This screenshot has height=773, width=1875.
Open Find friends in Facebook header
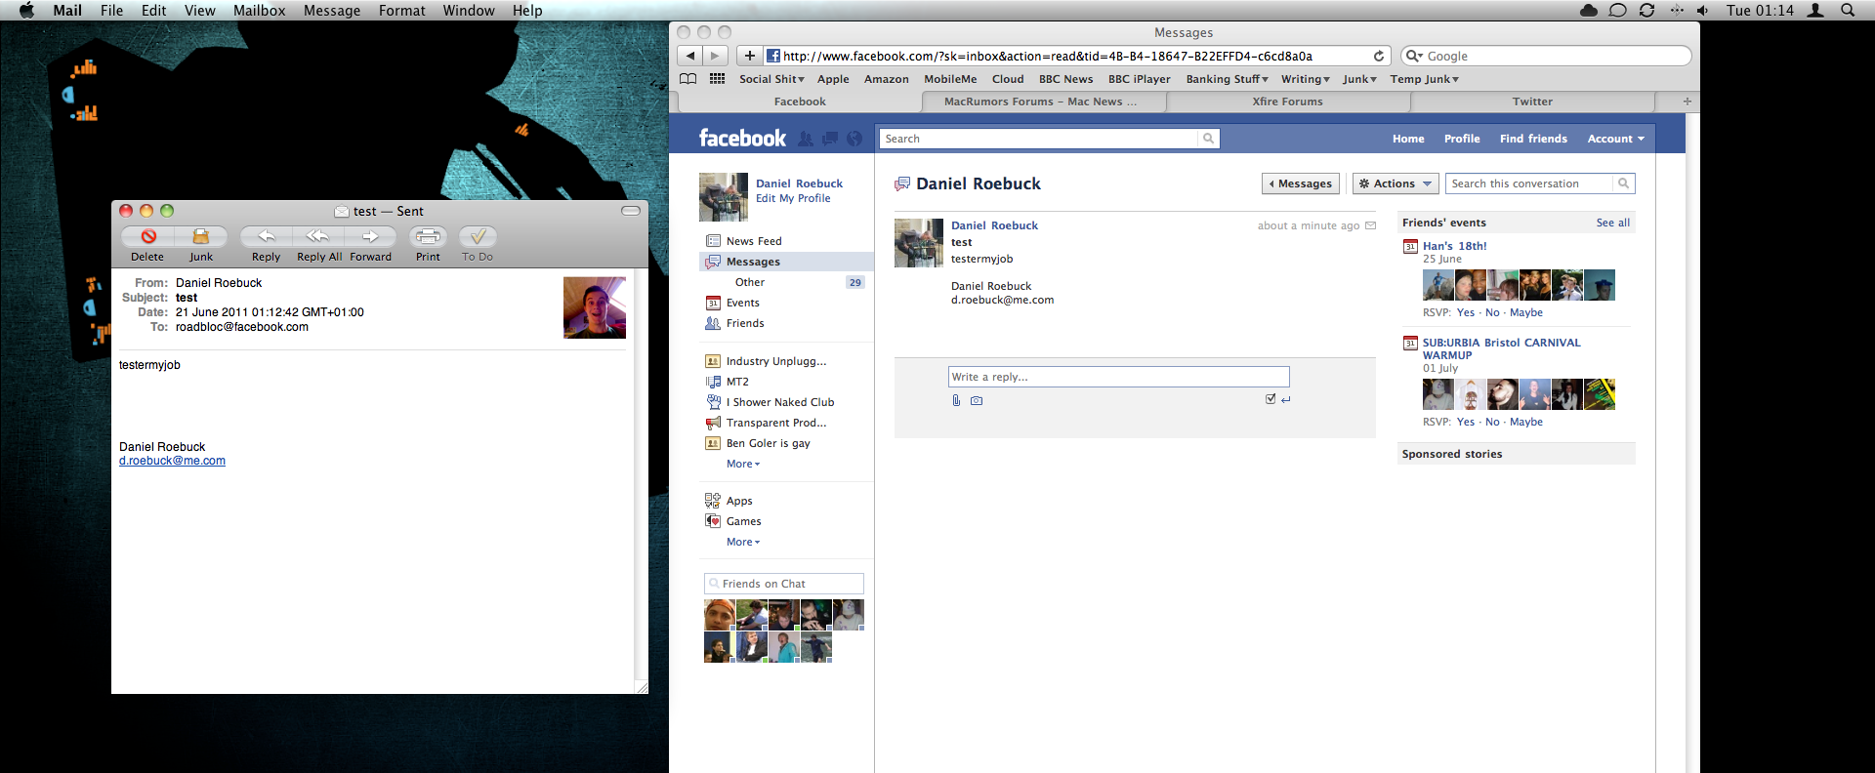[x=1533, y=139]
